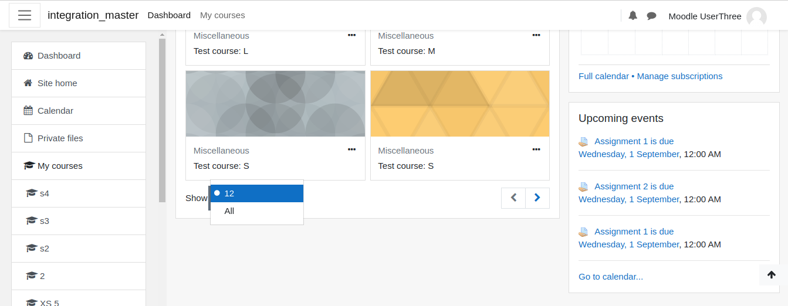Open course s4 from the sidebar
This screenshot has width=788, height=306.
79,193
